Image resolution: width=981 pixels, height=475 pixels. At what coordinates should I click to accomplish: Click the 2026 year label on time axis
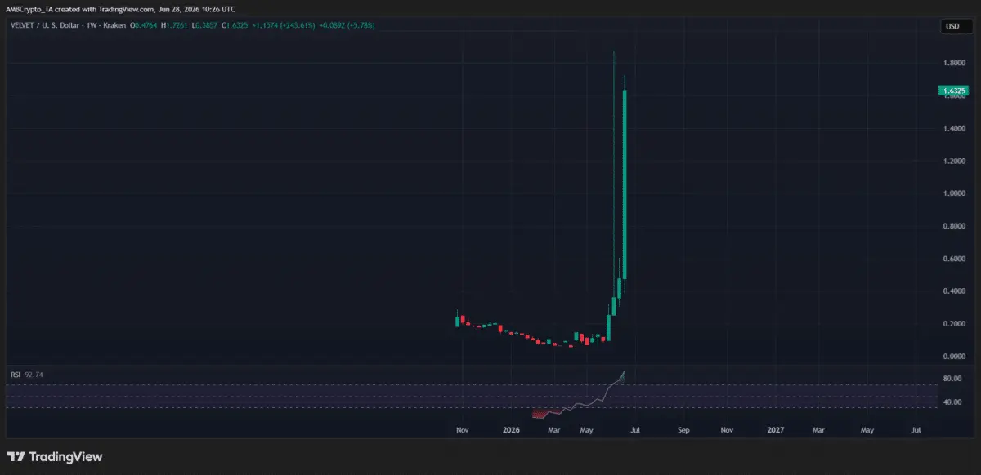pos(512,428)
